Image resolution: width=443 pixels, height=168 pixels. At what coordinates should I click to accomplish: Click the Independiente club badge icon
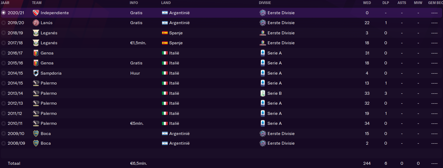click(36, 13)
